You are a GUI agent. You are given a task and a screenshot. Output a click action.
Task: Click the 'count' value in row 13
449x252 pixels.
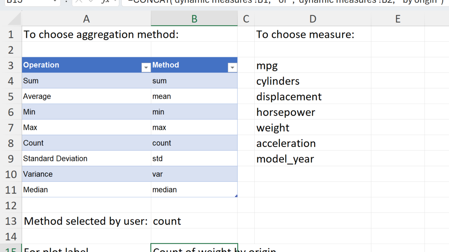[167, 221]
